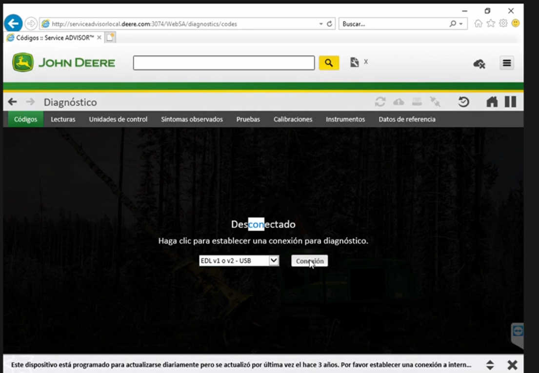Screen dimensions: 539x373
Task: Click inside the Service ADVISOR search field
Action: click(x=224, y=62)
